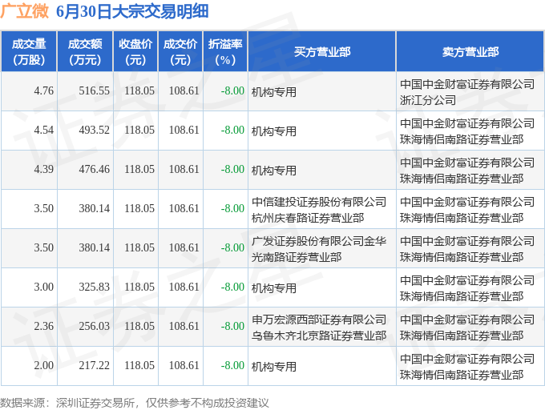Click the 广立微 stock name in title
The height and width of the screenshot is (410, 545).
[24, 11]
